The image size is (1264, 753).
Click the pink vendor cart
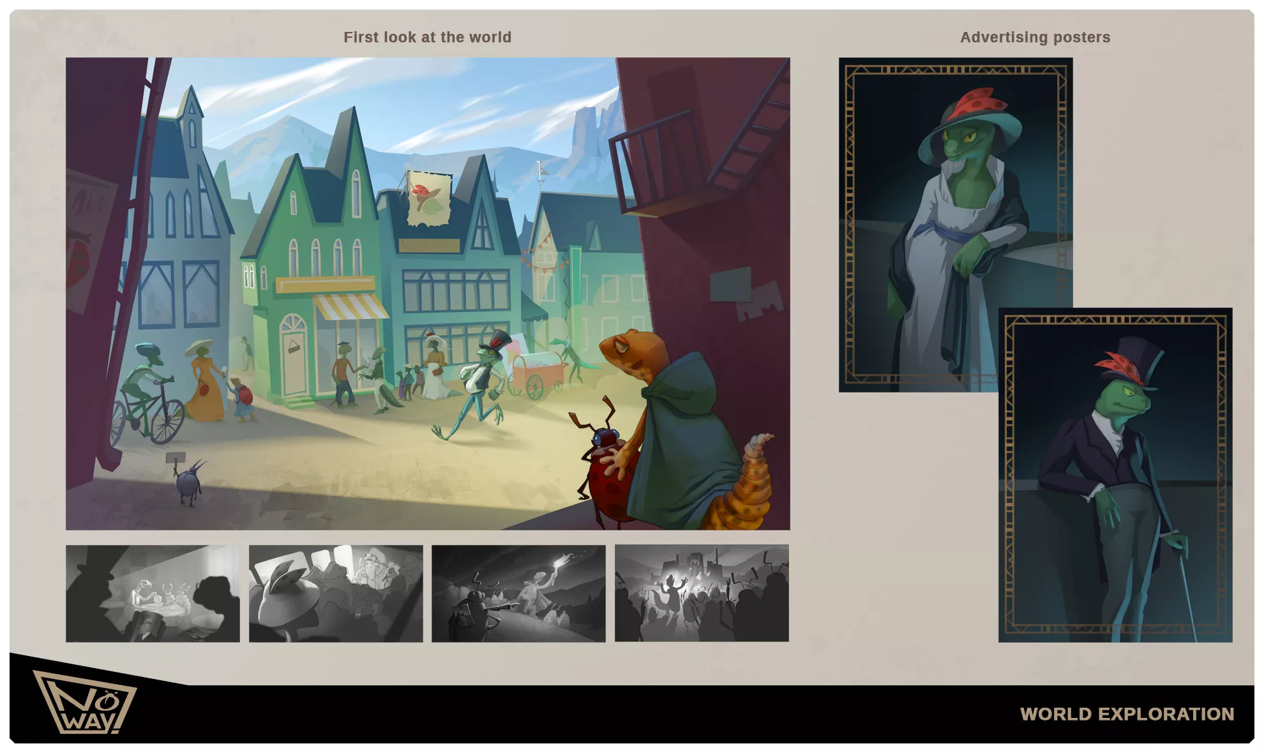[x=538, y=373]
